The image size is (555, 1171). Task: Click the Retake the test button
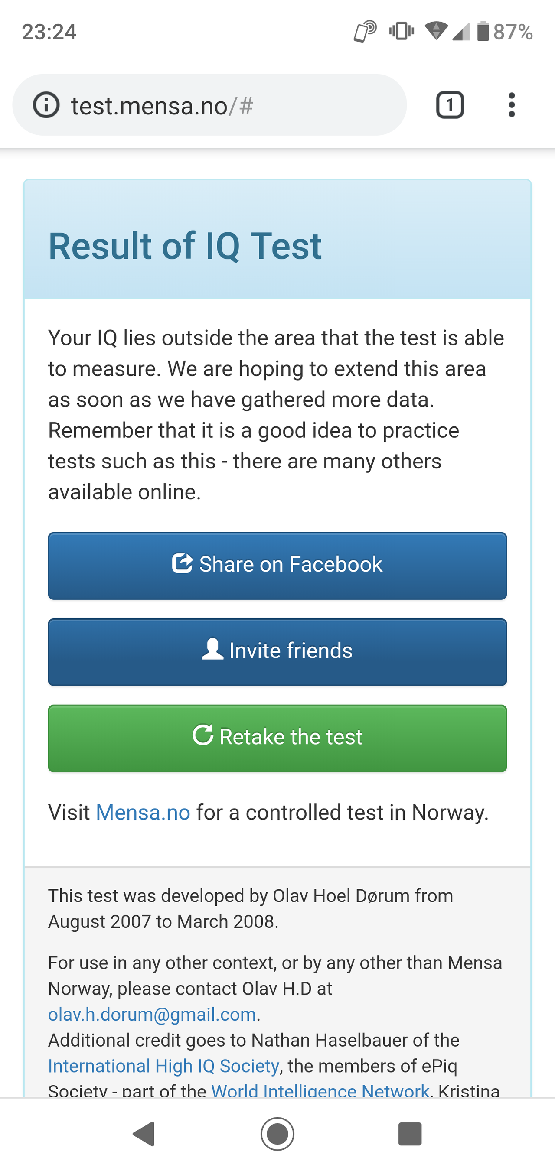click(x=277, y=738)
